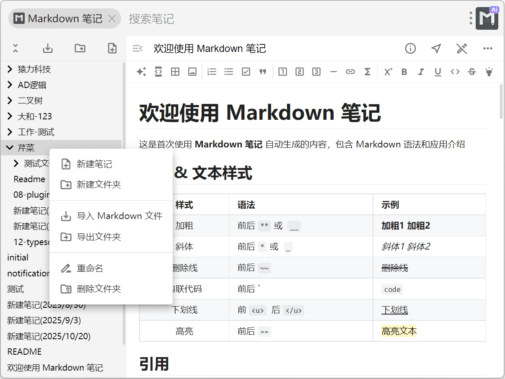The width and height of the screenshot is (505, 379).
Task: Insert an image from the toolbar
Action: [192, 72]
